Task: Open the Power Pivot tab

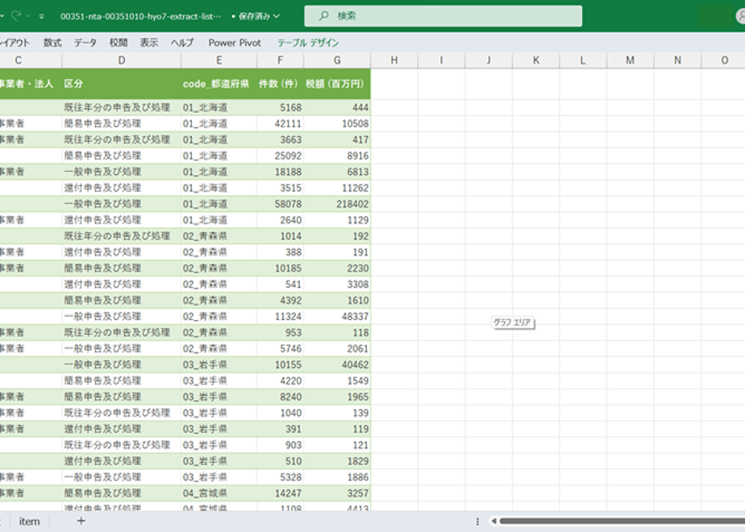Action: click(235, 43)
